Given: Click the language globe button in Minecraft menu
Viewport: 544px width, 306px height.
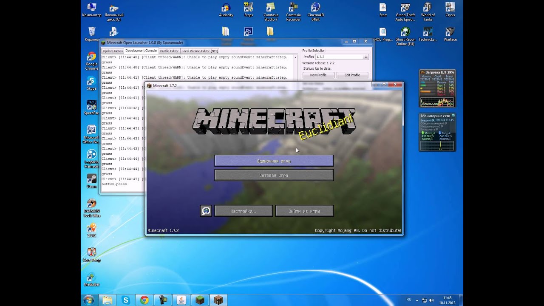Looking at the screenshot, I should tap(206, 211).
